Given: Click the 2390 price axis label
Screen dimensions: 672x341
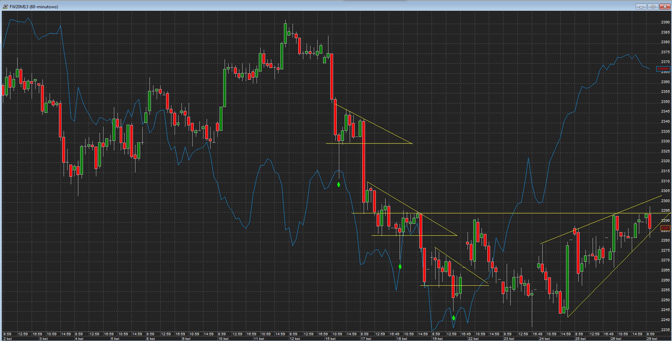Looking at the screenshot, I should [665, 22].
